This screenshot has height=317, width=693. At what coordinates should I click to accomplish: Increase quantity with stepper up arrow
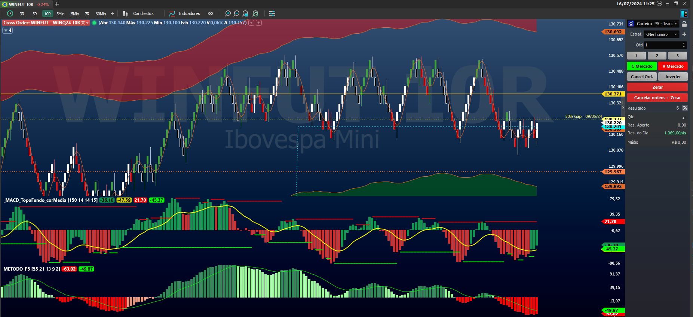[x=684, y=43]
